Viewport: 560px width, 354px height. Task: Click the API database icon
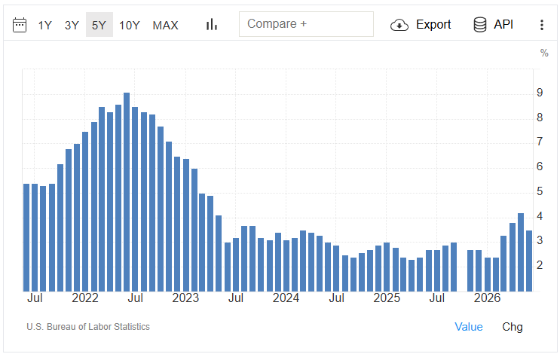coord(480,25)
